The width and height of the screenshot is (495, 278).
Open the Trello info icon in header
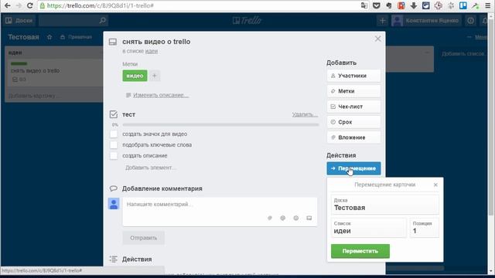pos(471,21)
